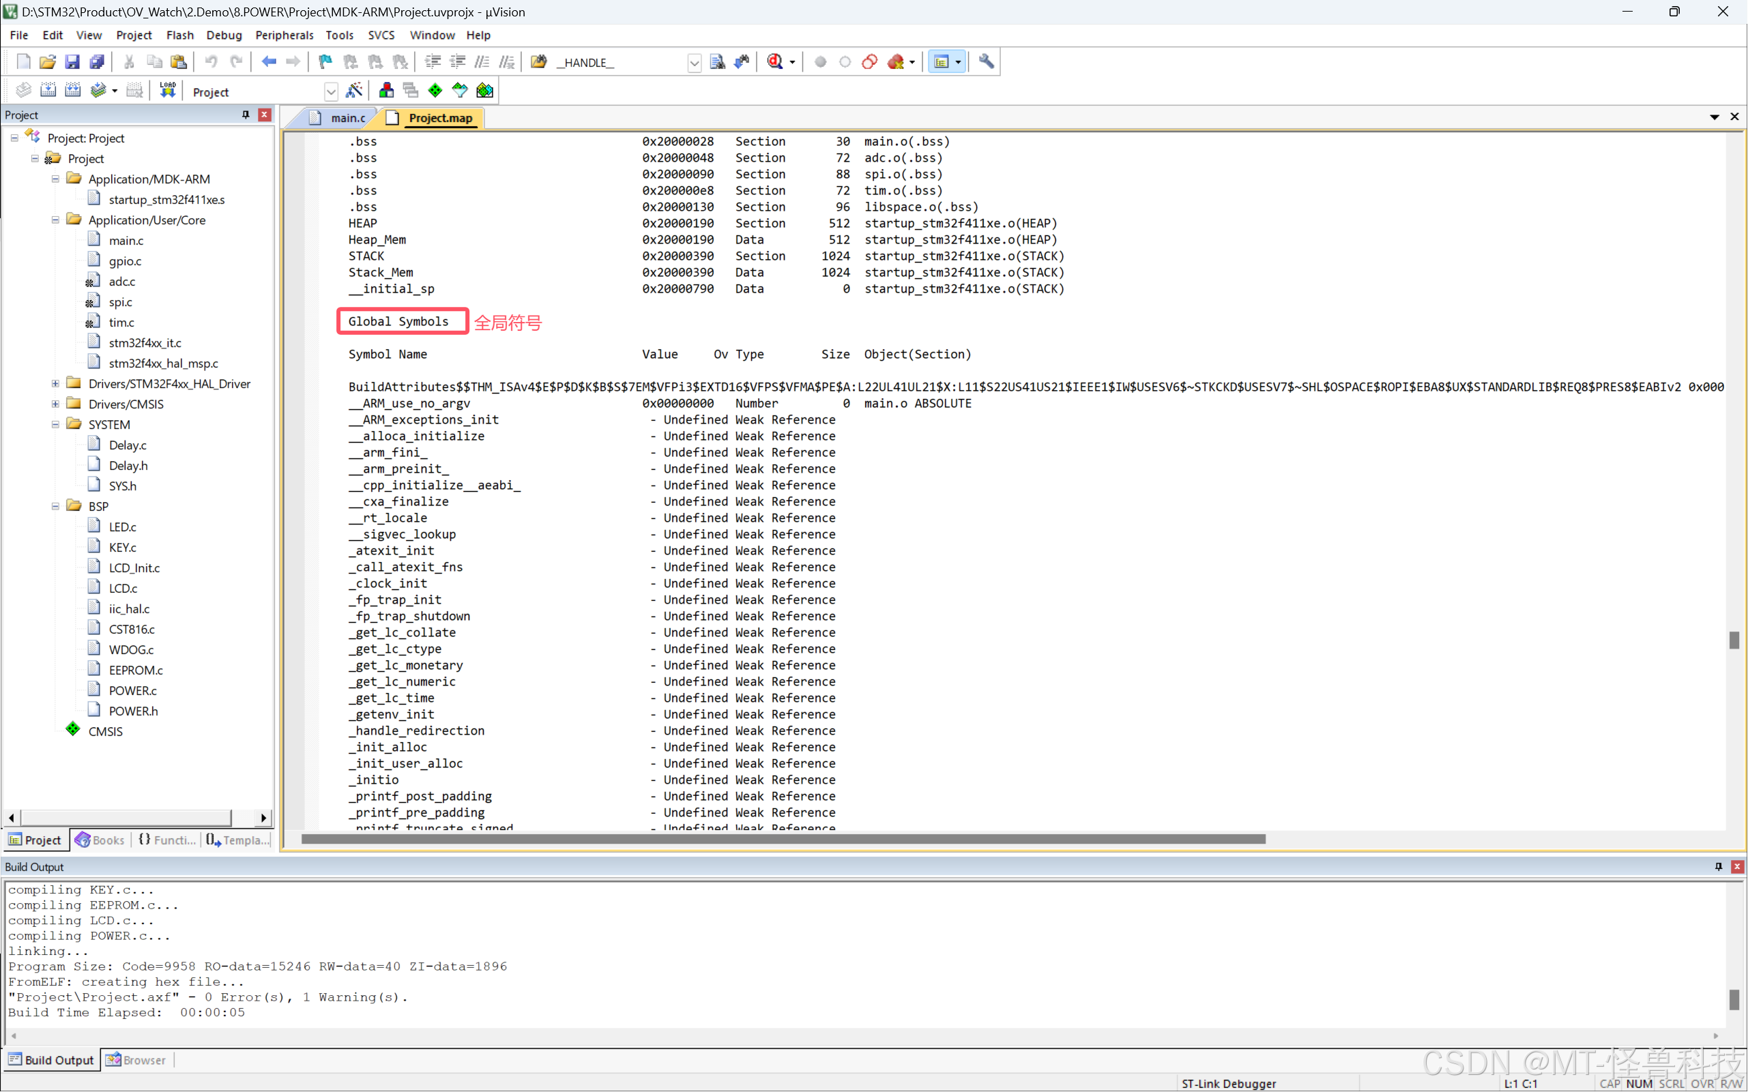Click the Download LOAD to flash icon

(168, 91)
